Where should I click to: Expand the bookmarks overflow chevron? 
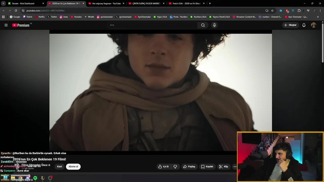(318, 17)
